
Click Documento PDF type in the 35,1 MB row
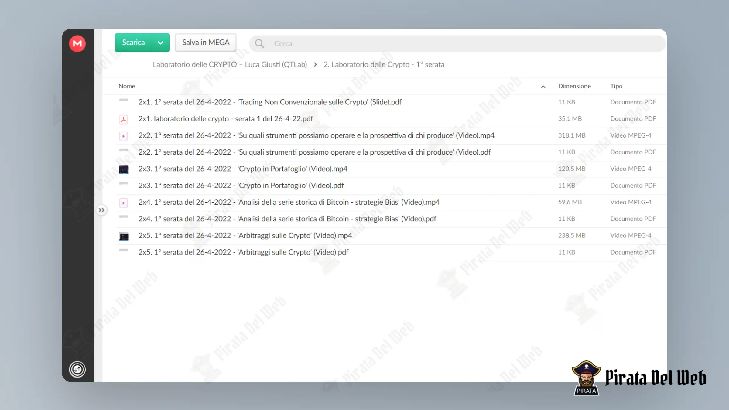click(x=633, y=119)
